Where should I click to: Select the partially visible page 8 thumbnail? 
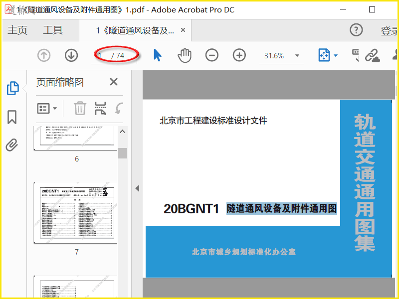coord(76,286)
